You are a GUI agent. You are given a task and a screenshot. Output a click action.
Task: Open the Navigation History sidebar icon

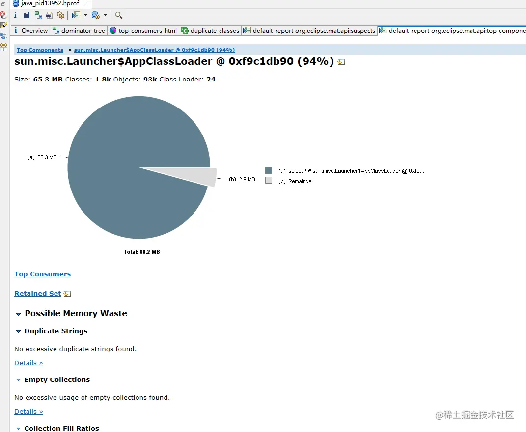pos(4,36)
